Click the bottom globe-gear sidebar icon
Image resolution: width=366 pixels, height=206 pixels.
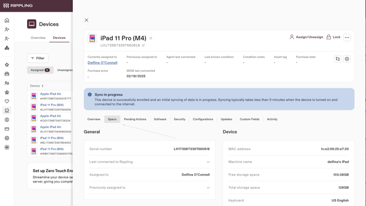(x=7, y=147)
